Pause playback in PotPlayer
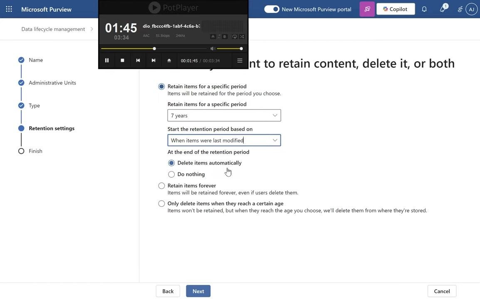The width and height of the screenshot is (480, 299). 107,61
